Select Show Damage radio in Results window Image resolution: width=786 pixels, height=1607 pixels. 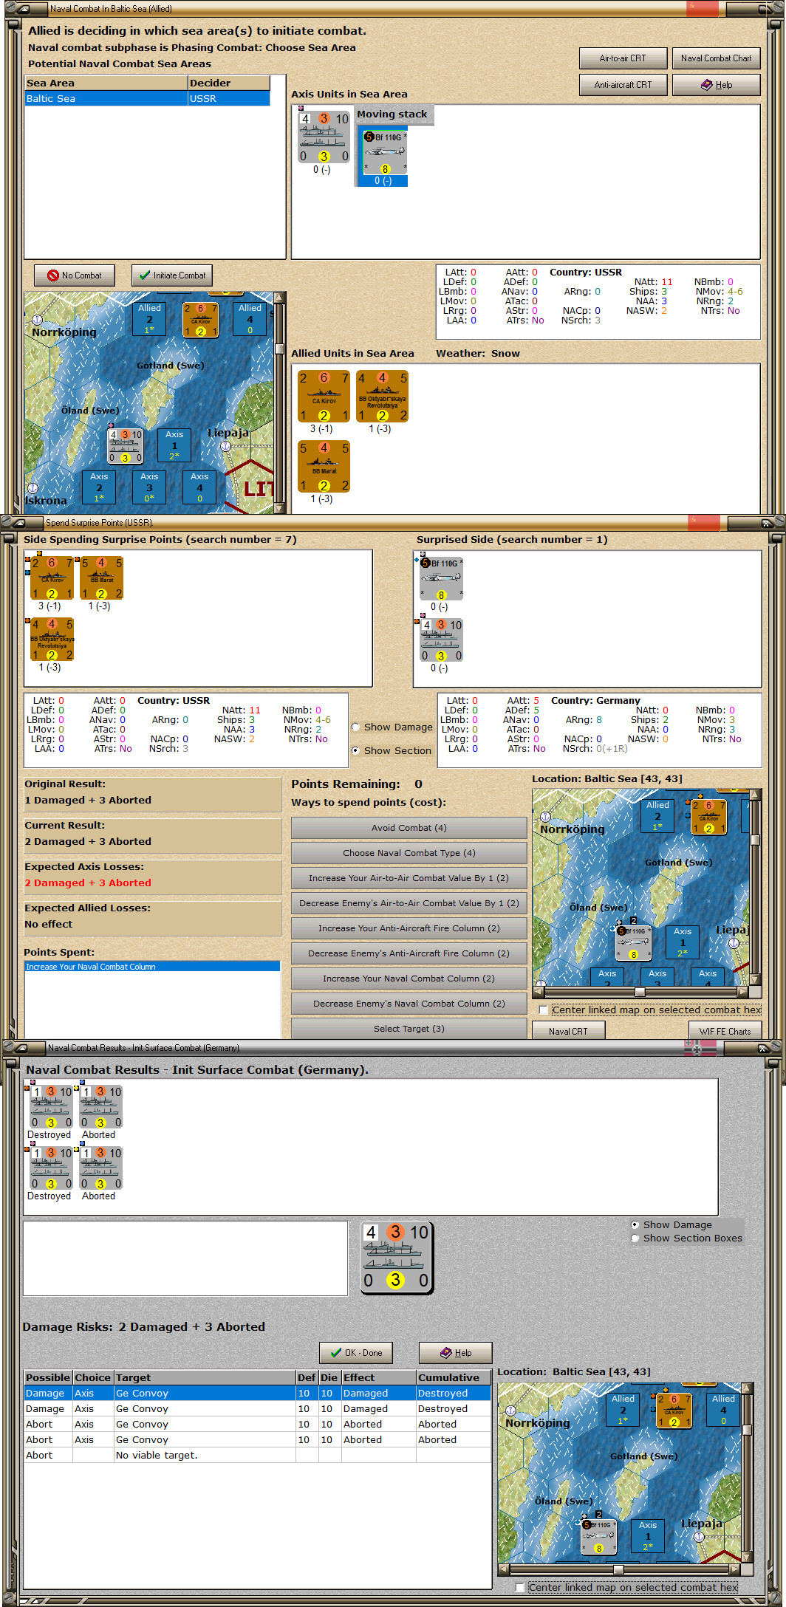tap(635, 1224)
